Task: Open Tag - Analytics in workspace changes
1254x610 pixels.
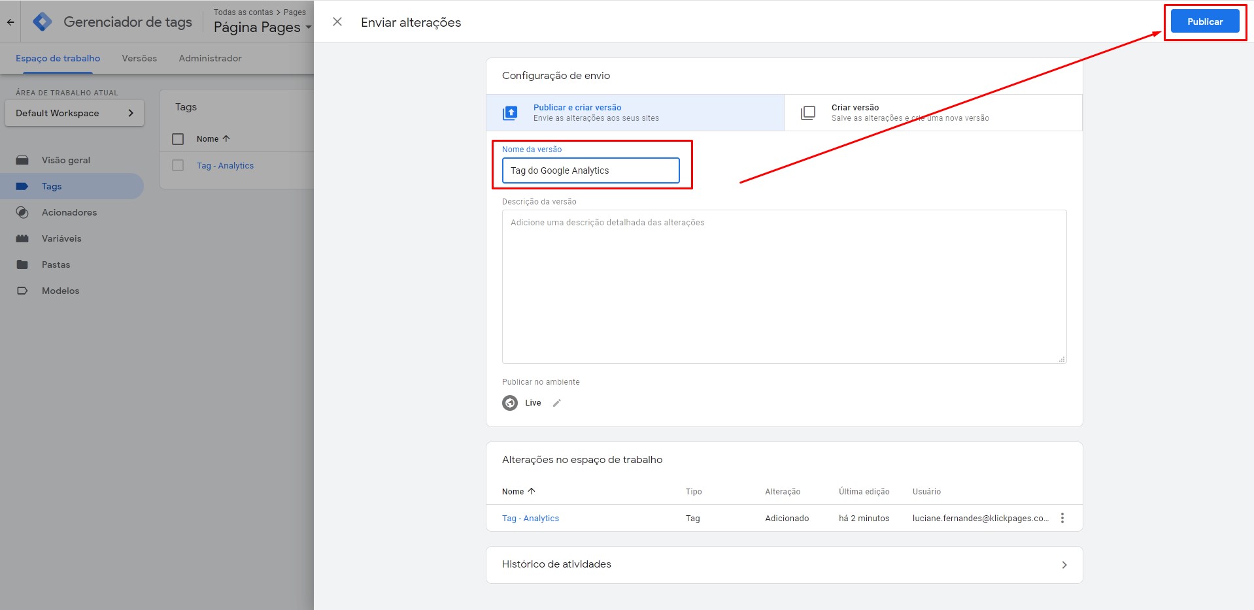Action: [530, 519]
